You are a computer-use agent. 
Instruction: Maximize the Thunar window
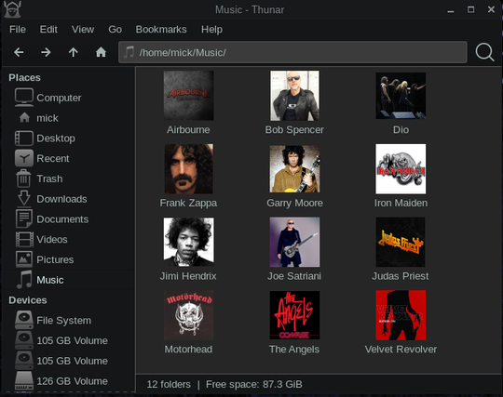tap(470, 9)
